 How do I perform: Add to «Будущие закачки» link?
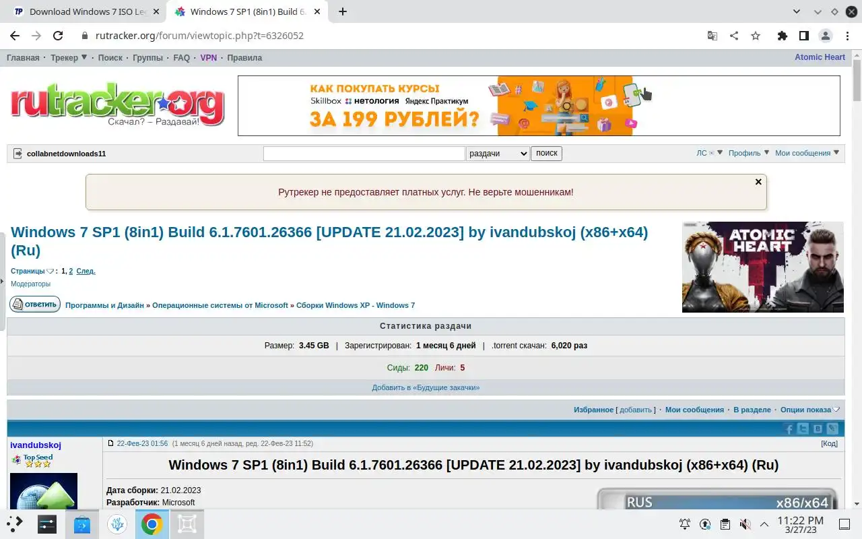(x=426, y=387)
